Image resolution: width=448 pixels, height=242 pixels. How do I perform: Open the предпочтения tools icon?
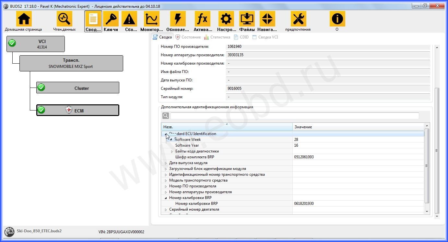pos(298,19)
